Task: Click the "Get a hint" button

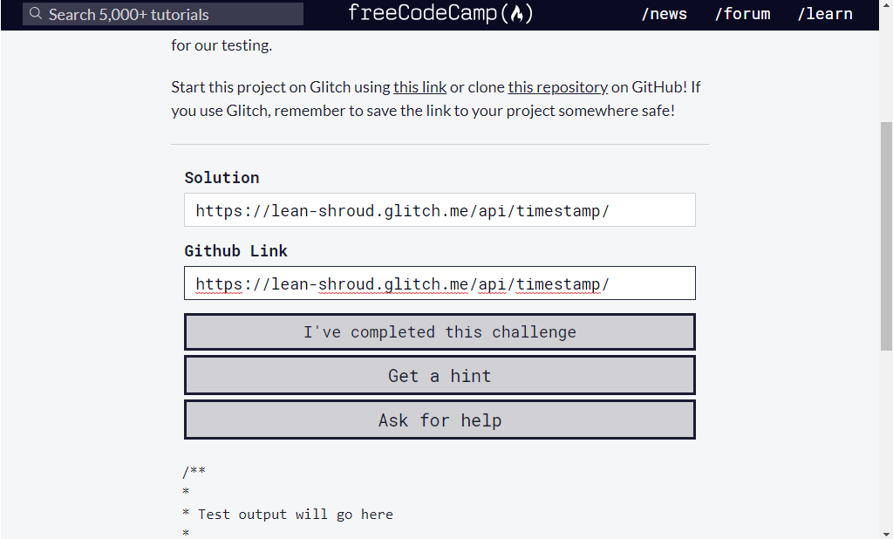Action: tap(440, 375)
